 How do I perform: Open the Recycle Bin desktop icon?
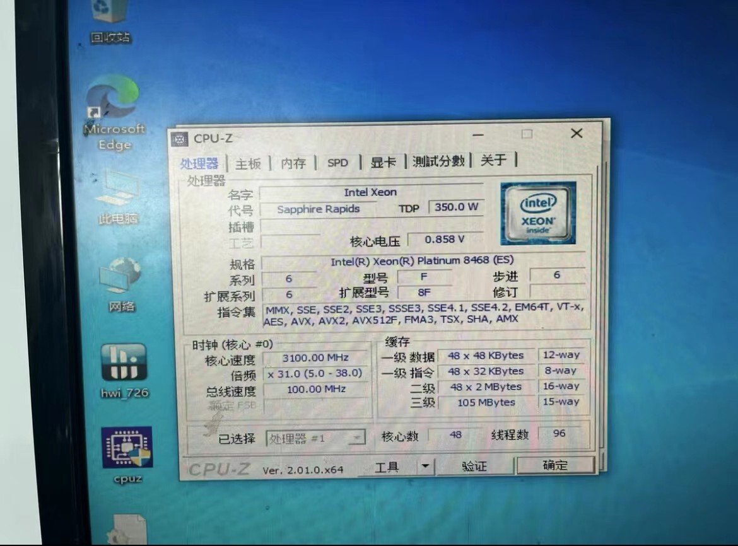(110, 22)
